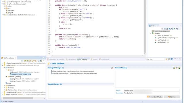Click the Amend previous commit icon
184x103 pixels.
(x=174, y=68)
